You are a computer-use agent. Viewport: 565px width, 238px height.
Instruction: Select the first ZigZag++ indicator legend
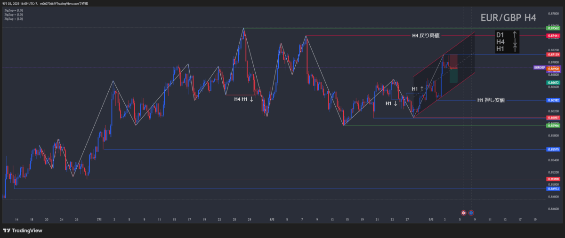pos(13,10)
